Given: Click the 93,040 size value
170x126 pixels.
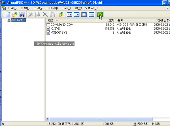Looking at the screenshot, I should [110, 25].
